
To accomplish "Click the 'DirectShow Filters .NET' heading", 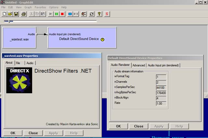I will click(x=63, y=71).
